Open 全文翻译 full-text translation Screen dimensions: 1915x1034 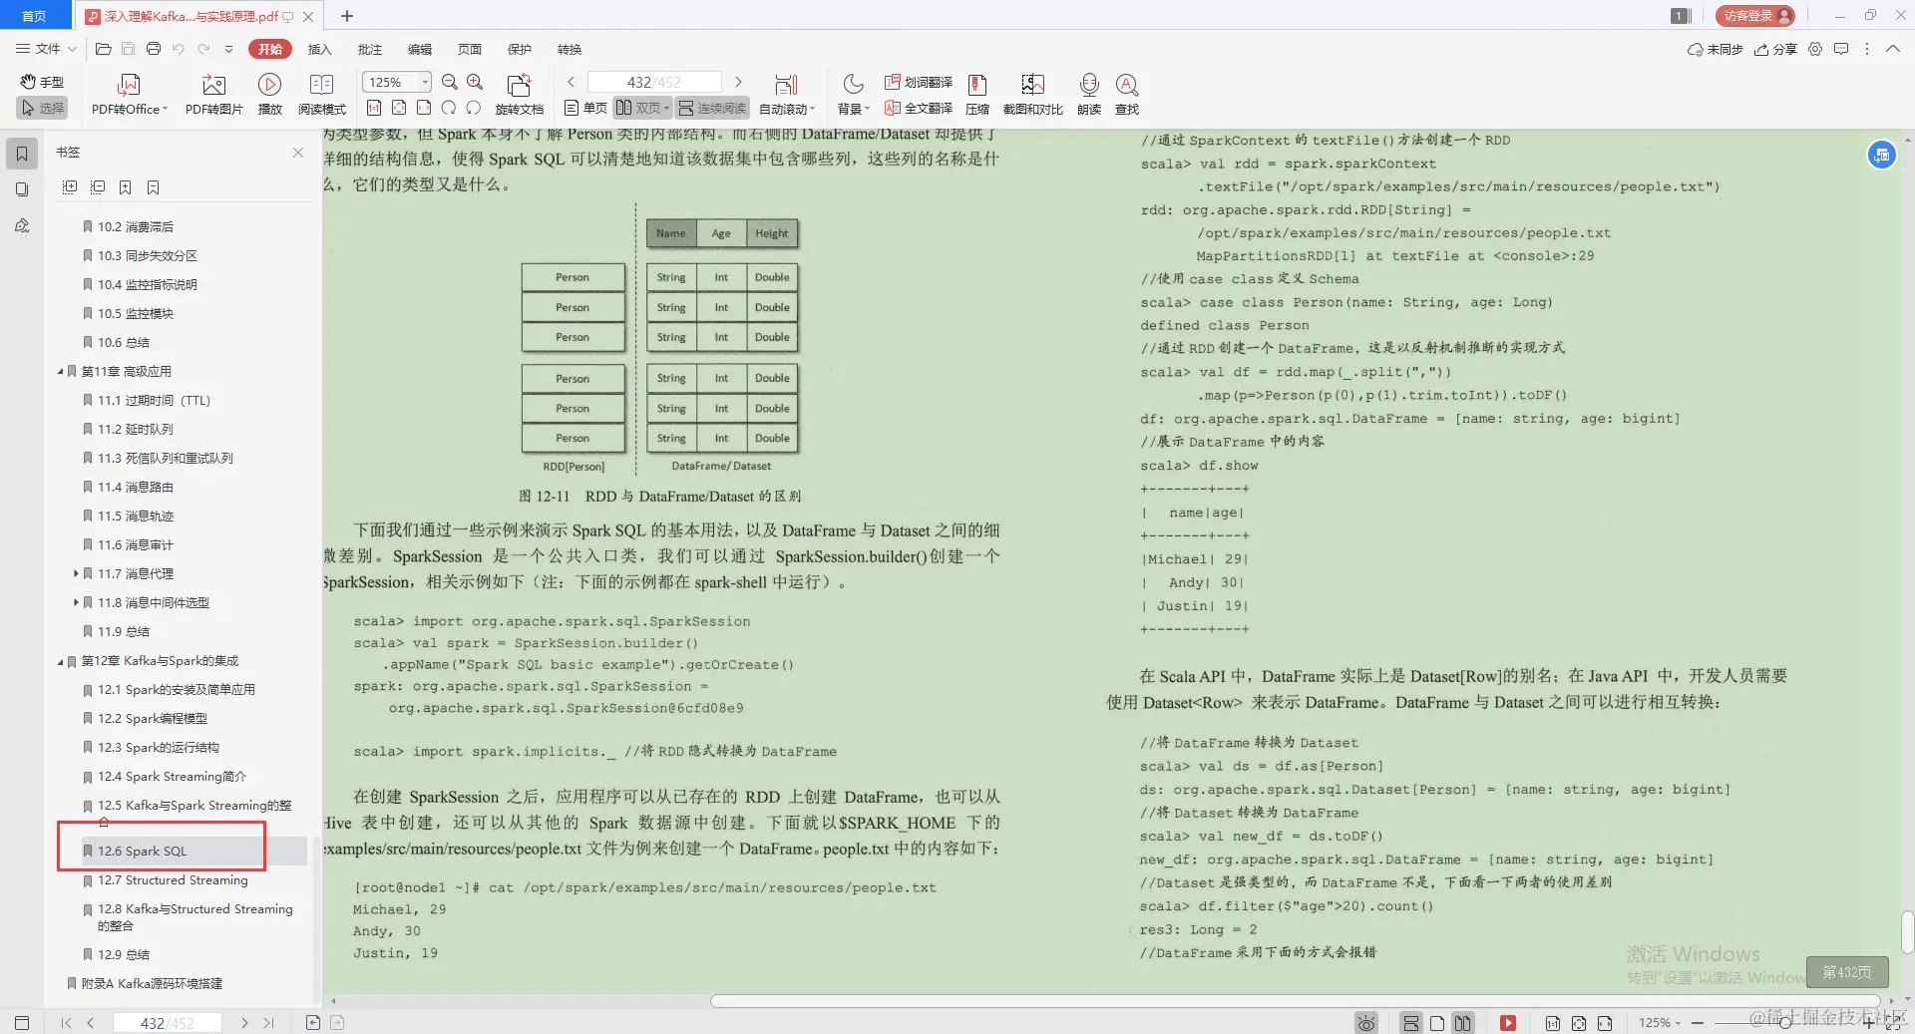pyautogui.click(x=917, y=109)
